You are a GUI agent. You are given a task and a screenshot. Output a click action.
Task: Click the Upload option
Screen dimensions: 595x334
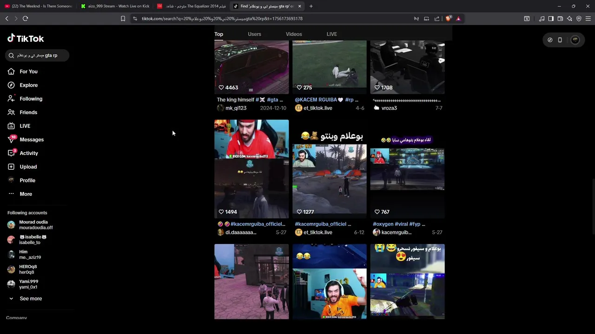[x=28, y=167]
